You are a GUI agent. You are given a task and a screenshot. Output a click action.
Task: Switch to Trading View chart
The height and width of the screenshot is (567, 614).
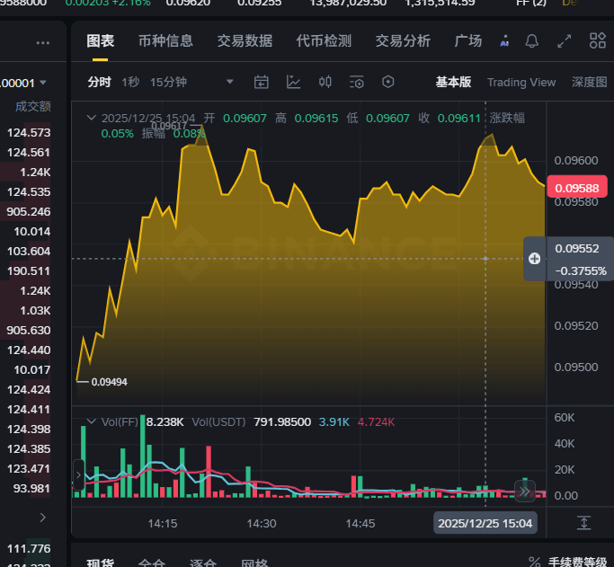[x=521, y=82]
